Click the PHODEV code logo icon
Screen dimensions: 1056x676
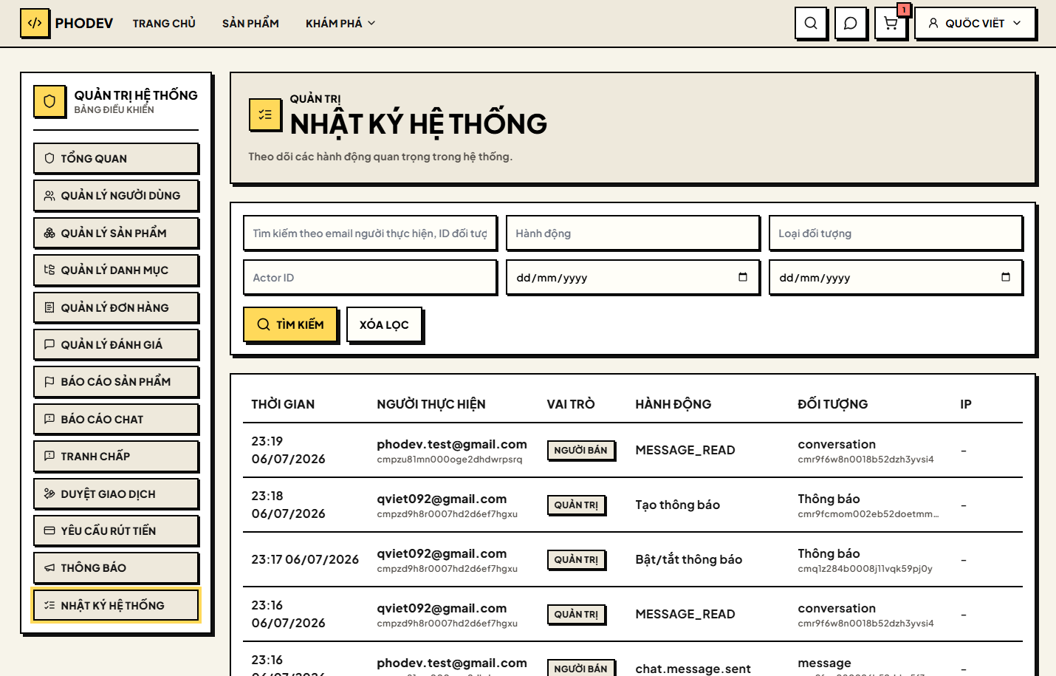tap(35, 23)
